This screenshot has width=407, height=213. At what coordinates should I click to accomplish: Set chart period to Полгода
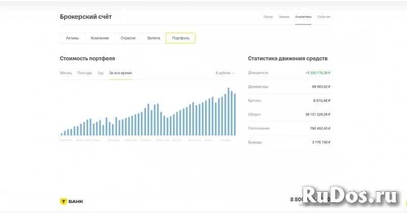(x=84, y=73)
